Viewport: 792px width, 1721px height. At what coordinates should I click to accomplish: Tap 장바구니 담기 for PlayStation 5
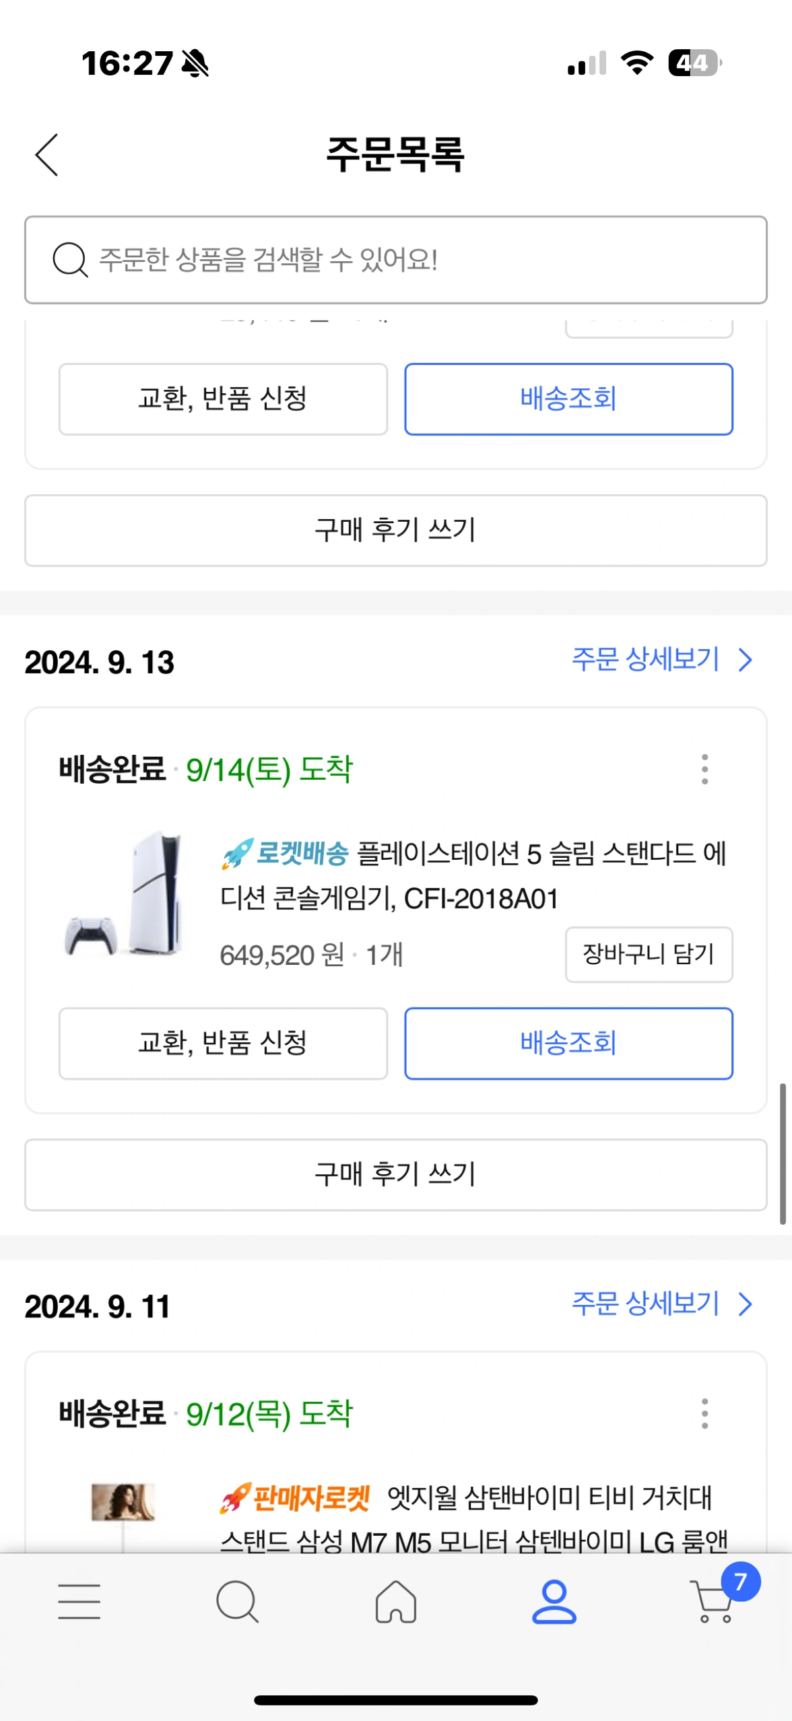pyautogui.click(x=649, y=954)
